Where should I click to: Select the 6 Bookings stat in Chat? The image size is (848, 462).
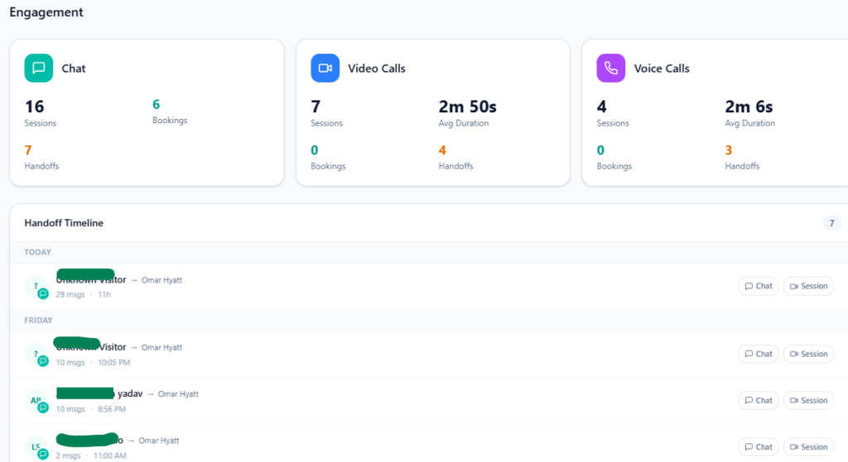[x=157, y=105]
